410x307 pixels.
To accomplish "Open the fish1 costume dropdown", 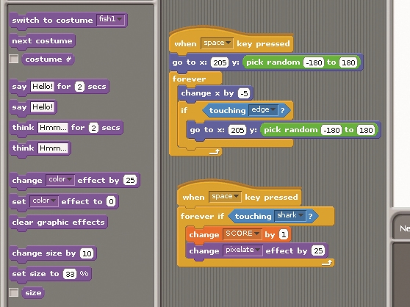I will coord(111,19).
